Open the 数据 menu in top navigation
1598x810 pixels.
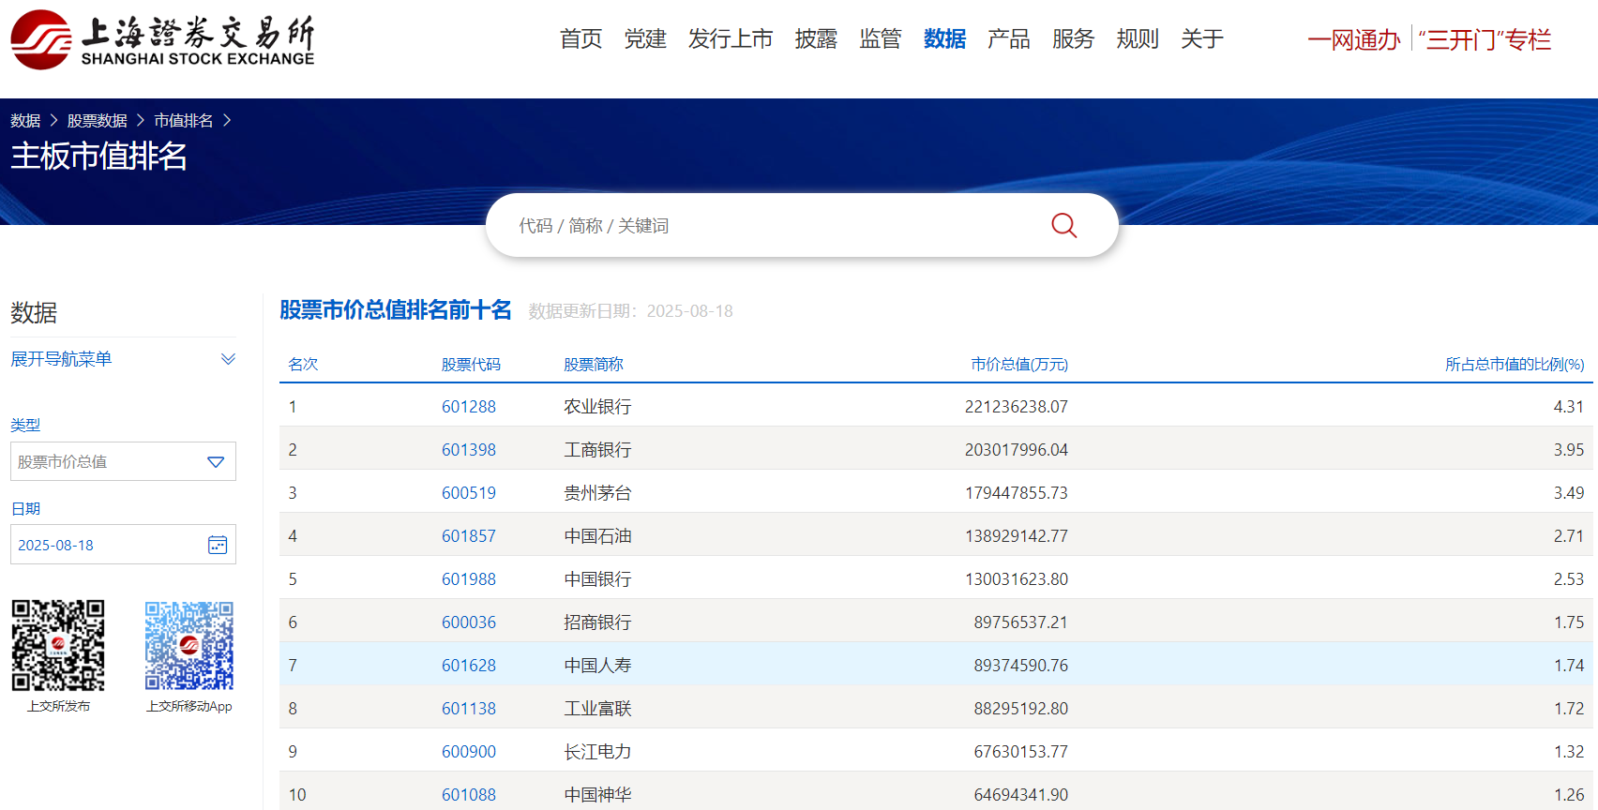click(944, 39)
